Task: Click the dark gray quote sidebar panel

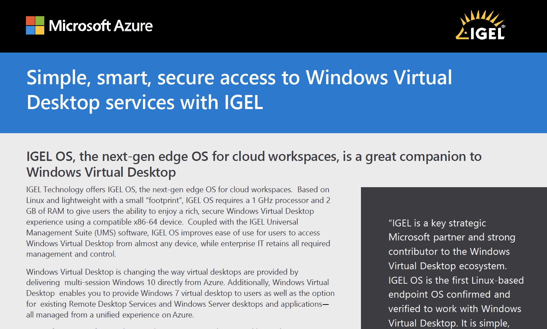Action: tap(454, 258)
